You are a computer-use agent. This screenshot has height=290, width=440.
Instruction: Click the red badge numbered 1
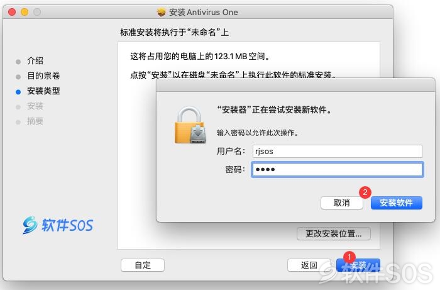tap(349, 257)
